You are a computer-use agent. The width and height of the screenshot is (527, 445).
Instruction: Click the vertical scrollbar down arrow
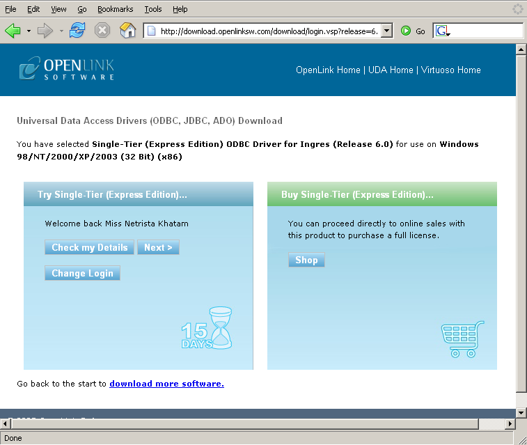(x=521, y=412)
